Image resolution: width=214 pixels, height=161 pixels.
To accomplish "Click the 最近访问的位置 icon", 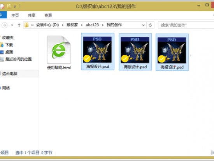I will pyautogui.click(x=2, y=59).
